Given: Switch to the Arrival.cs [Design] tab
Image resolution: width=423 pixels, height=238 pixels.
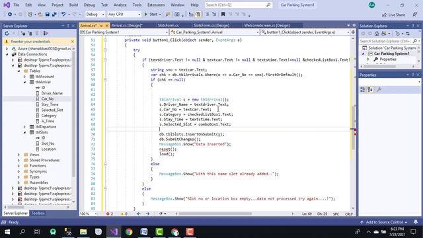Looking at the screenshot, I should click(x=127, y=25).
